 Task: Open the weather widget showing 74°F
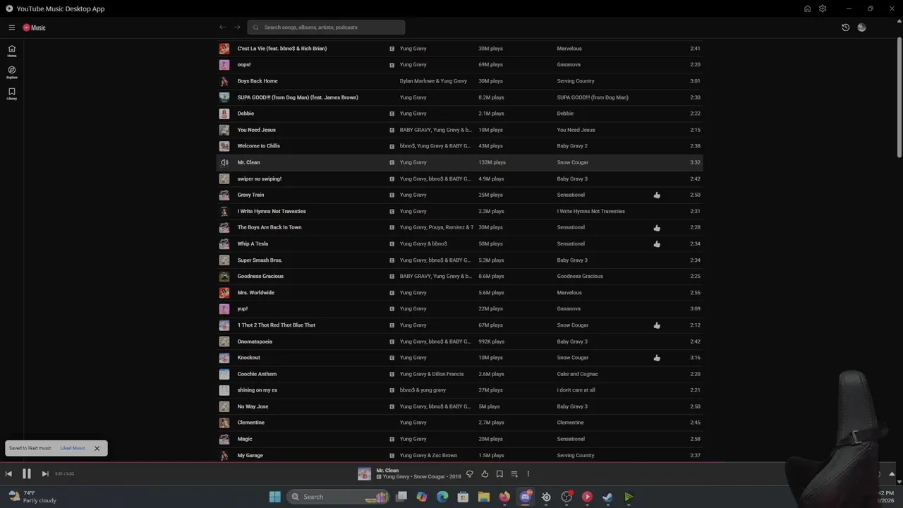click(x=32, y=497)
